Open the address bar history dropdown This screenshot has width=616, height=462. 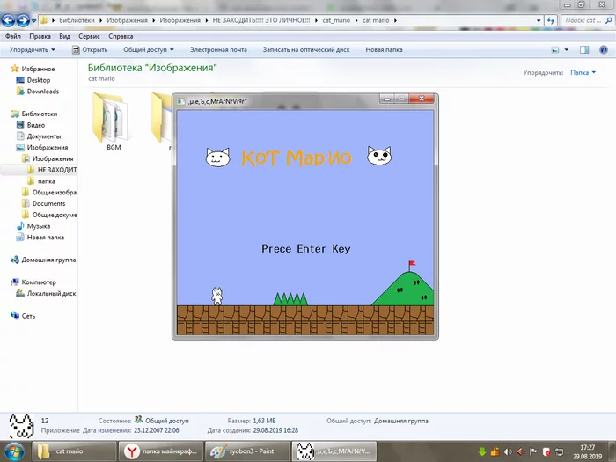pos(539,20)
